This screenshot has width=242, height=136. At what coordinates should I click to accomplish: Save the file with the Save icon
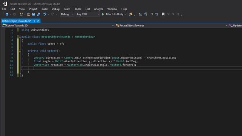33,14
